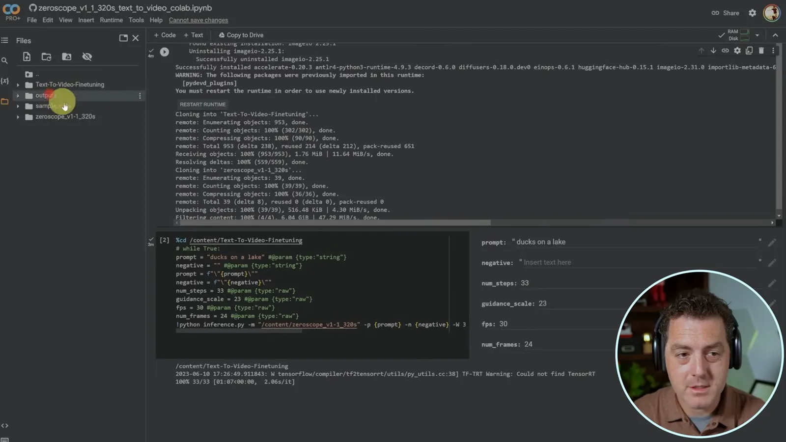The image size is (786, 442).
Task: Click the Files folder sidebar icon
Action: [x=5, y=102]
